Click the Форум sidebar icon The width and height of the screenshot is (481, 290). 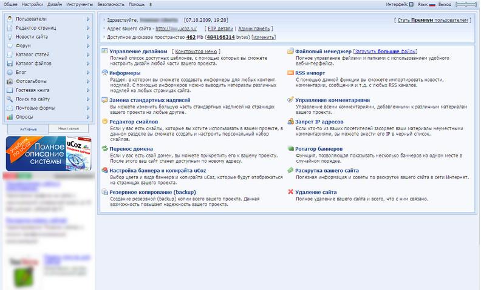click(10, 45)
